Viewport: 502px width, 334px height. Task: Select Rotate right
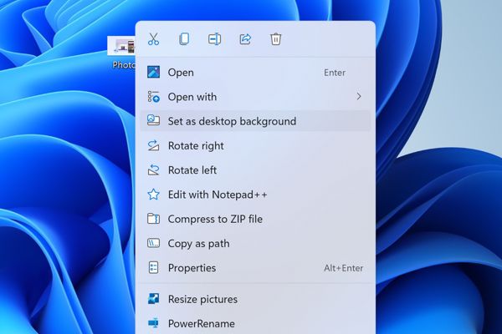(255, 146)
